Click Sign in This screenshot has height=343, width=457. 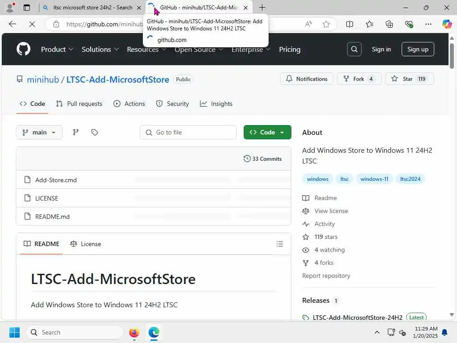click(381, 49)
